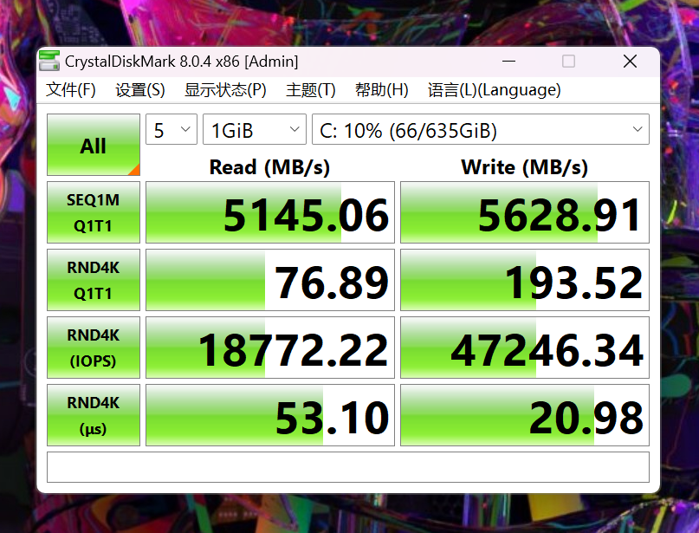Click the RND4K read result 76.89
This screenshot has height=533, width=699.
270,280
